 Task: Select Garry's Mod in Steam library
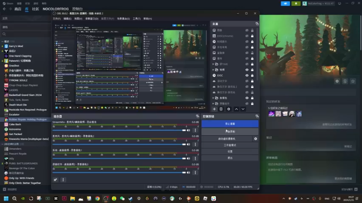pos(16,46)
